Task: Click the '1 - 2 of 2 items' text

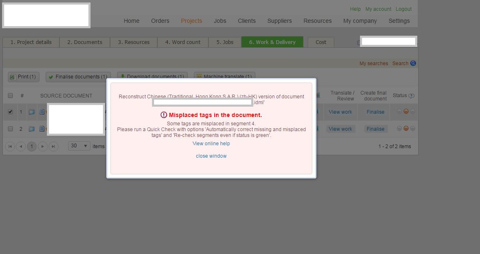Action: (394, 146)
